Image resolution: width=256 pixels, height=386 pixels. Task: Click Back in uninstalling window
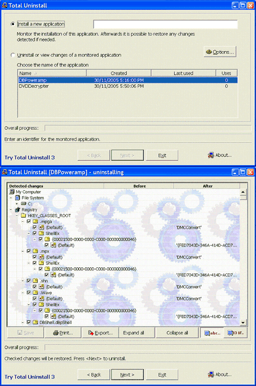[x=94, y=375]
